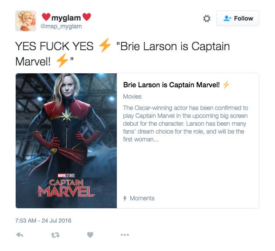The width and height of the screenshot is (275, 251).
Task: Open the gear settings menu
Action: [207, 18]
